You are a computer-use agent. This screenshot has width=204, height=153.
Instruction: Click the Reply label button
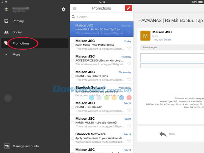(172, 134)
